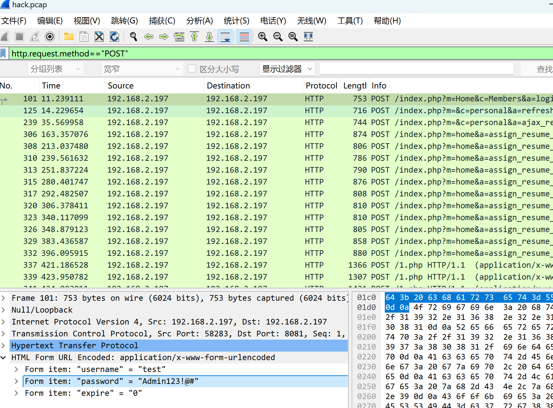Open capture options gear icon
The width and height of the screenshot is (553, 408).
click(50, 37)
